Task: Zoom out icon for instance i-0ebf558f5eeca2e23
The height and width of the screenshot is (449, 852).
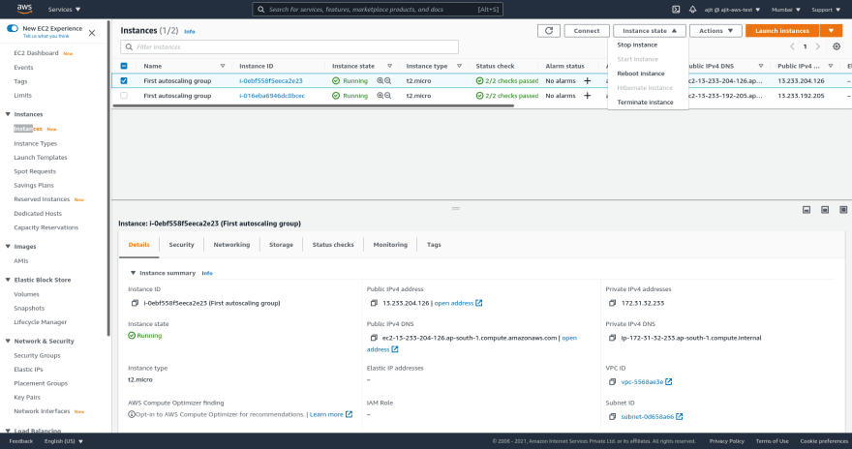Action: click(388, 80)
